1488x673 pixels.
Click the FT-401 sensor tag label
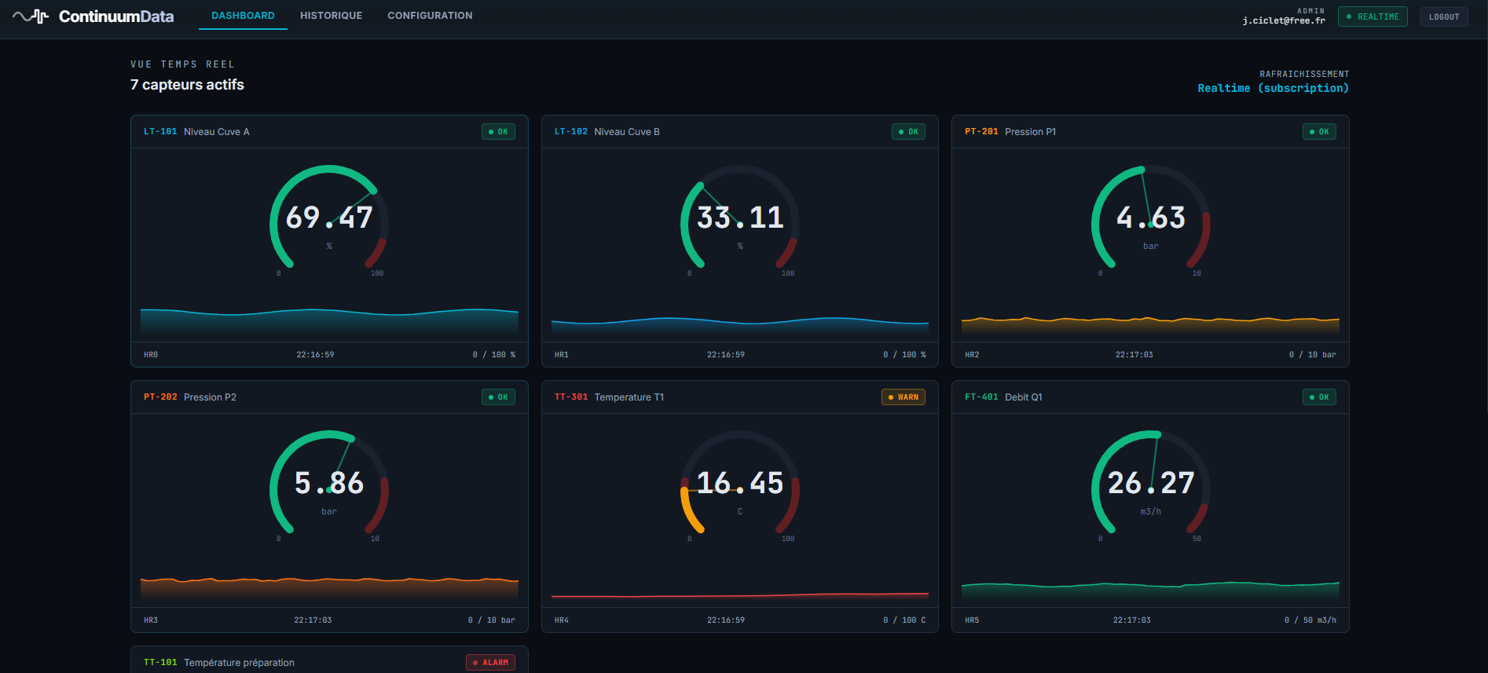981,397
